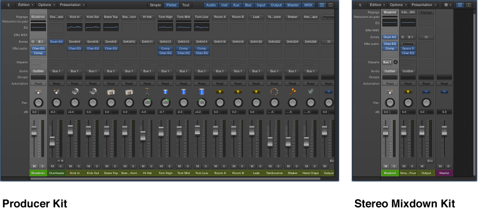Image resolution: width=478 pixels, height=213 pixels.
Task: Click the Tom Mid channel tom icon
Action: click(184, 91)
